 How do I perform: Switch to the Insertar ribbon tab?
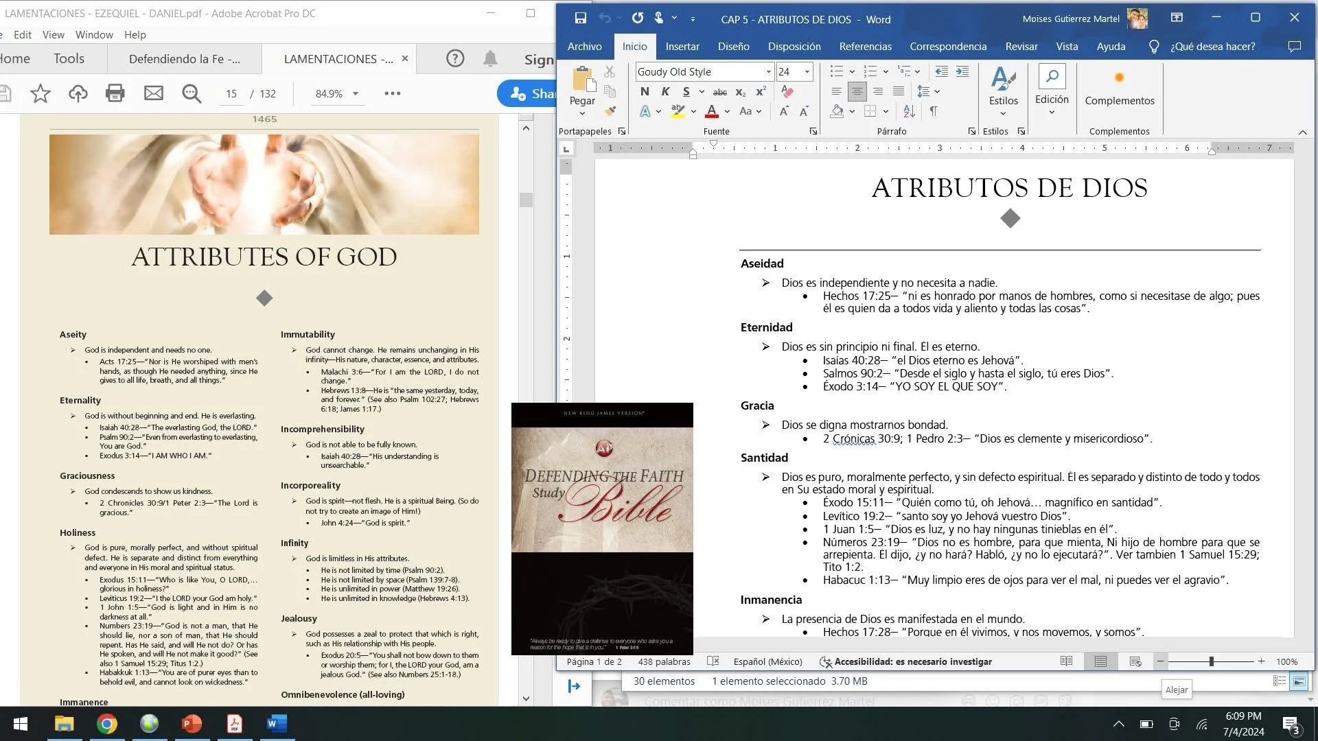pyautogui.click(x=682, y=46)
